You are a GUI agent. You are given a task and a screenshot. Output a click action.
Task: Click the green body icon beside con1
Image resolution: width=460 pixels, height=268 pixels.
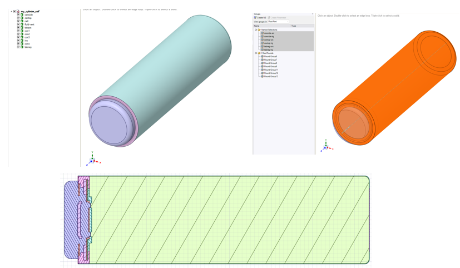[x=22, y=31]
